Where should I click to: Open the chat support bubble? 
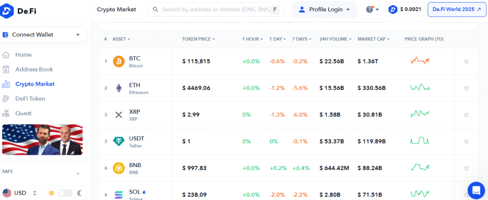pyautogui.click(x=477, y=190)
